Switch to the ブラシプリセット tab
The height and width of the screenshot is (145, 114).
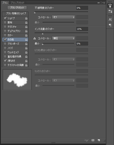click(x=17, y=3)
